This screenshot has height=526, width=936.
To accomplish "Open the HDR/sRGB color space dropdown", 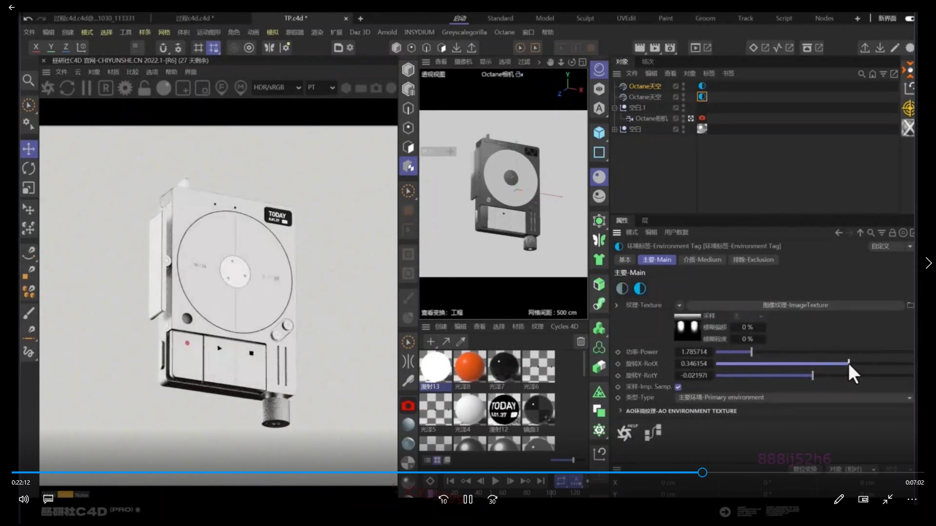I will [277, 88].
